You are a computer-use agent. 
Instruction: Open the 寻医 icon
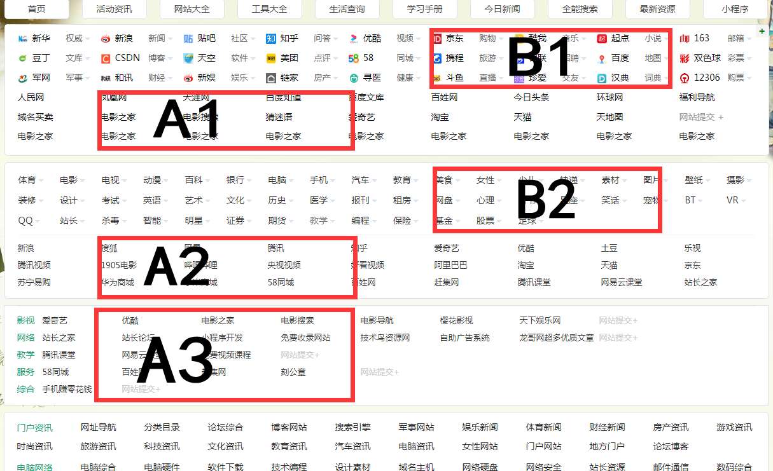coord(354,78)
